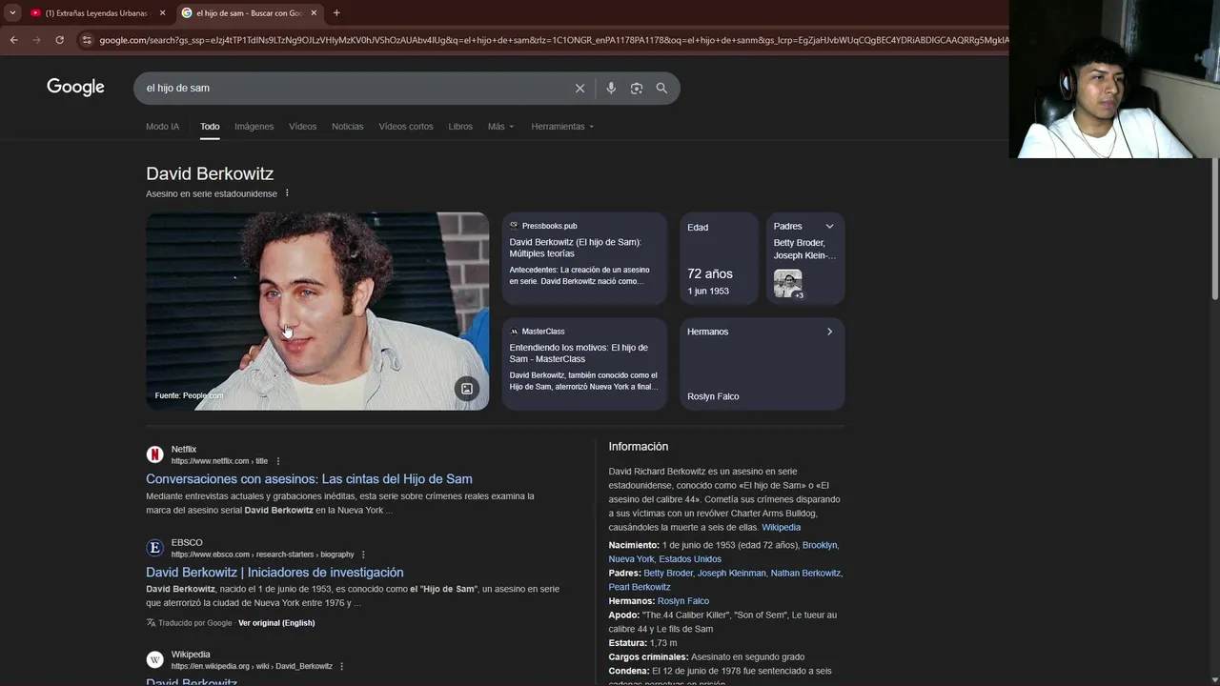Open 'David Berkowitz | Iniciadores de investigación' result
Image resolution: width=1220 pixels, height=686 pixels.
274,573
